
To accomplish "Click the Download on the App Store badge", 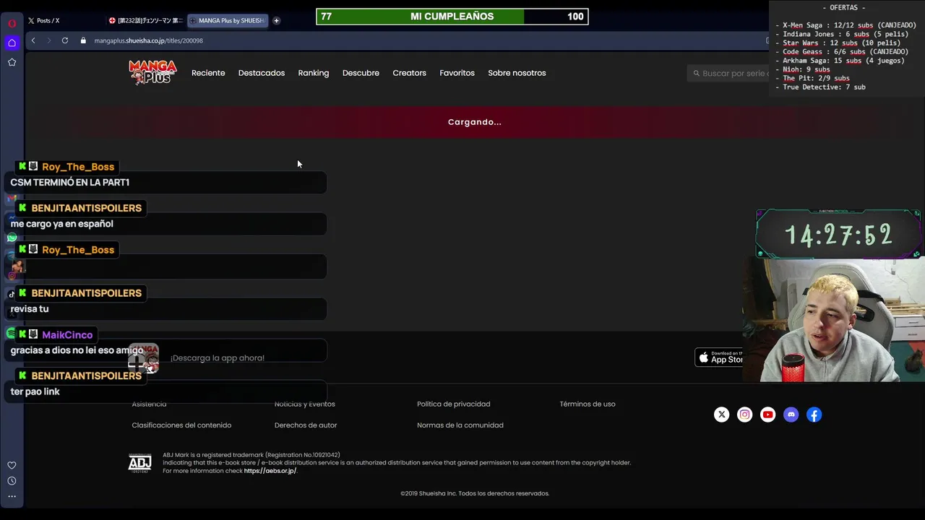I will 719,357.
